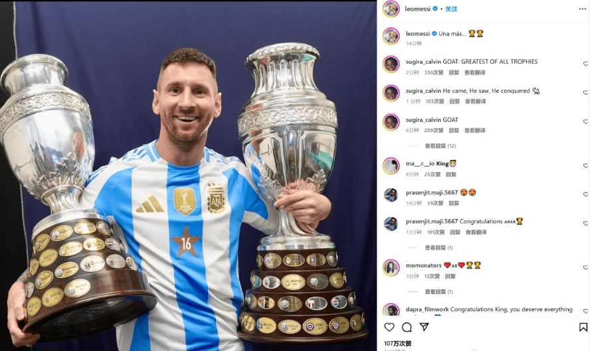Open momonators profile picture
590x351 pixels.
pyautogui.click(x=391, y=267)
